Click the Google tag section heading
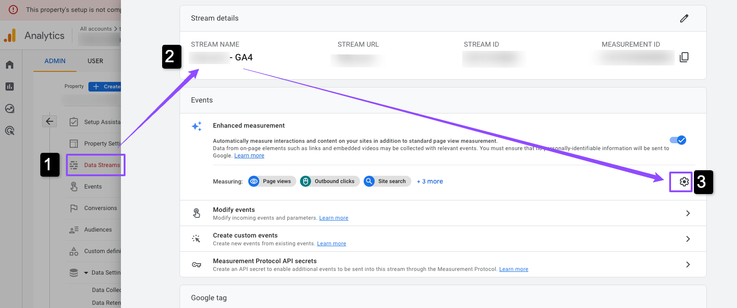 point(209,298)
